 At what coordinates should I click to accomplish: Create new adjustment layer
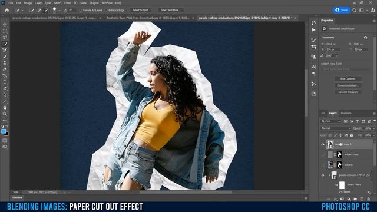pos(349,199)
